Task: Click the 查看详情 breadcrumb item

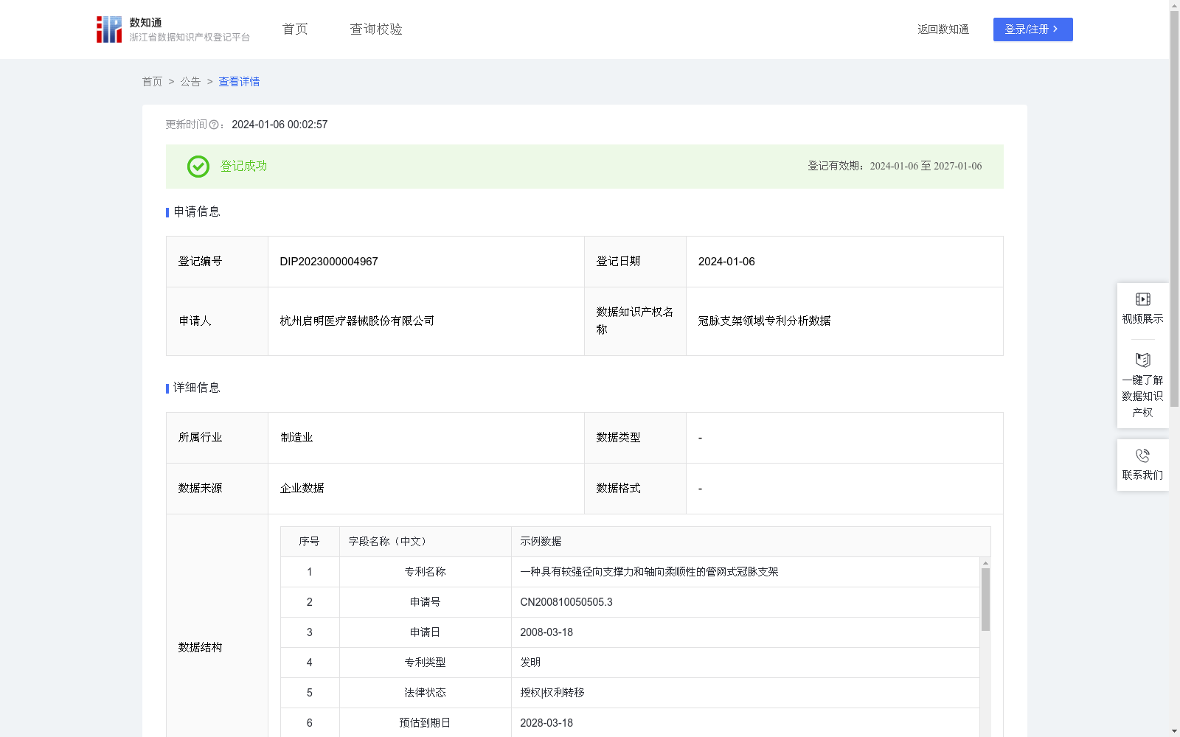Action: pos(239,82)
